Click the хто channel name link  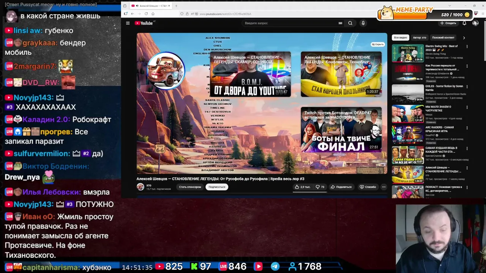click(x=149, y=185)
